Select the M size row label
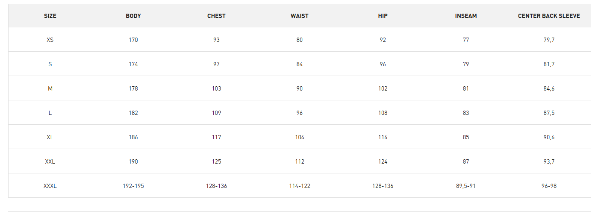598x214 pixels. (x=50, y=88)
